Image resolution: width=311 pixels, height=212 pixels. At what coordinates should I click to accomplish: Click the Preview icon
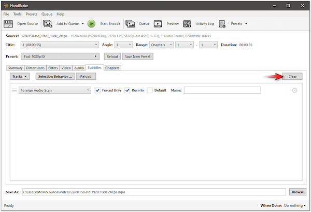pyautogui.click(x=158, y=23)
